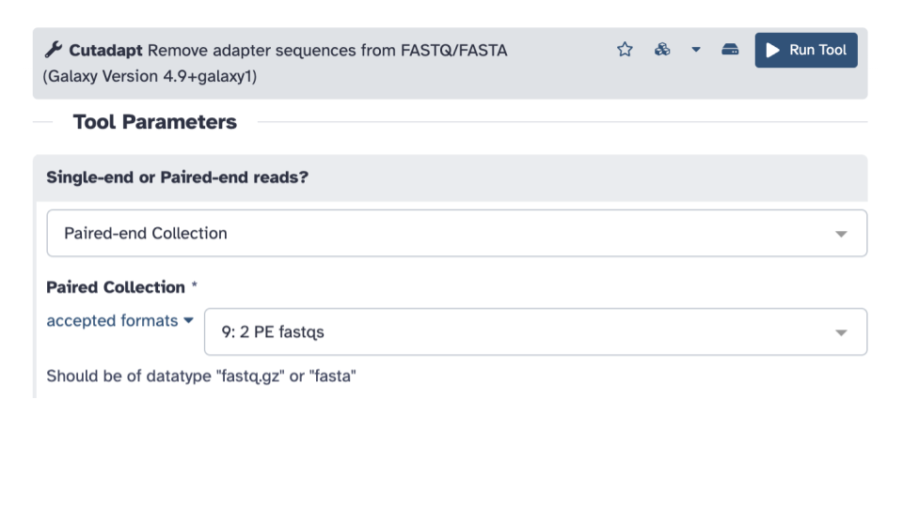Click the arrow on the fastqs dropdown

tap(841, 332)
